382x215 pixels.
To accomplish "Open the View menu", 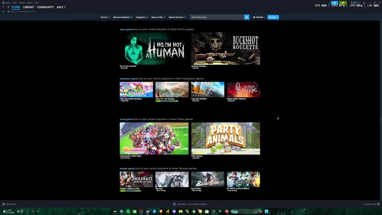I will [x=14, y=3].
